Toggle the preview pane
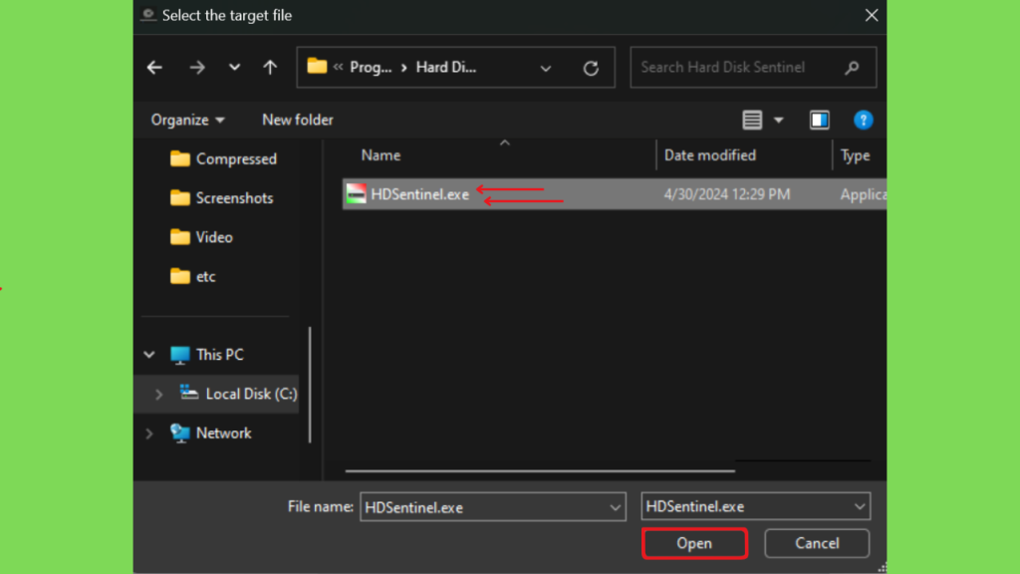 819,120
